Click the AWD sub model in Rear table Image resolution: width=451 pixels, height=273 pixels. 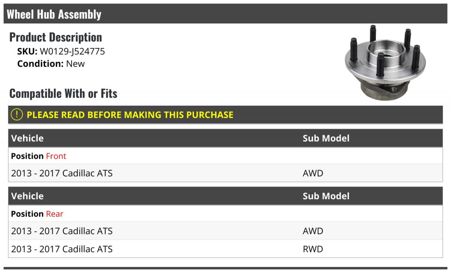tap(313, 231)
